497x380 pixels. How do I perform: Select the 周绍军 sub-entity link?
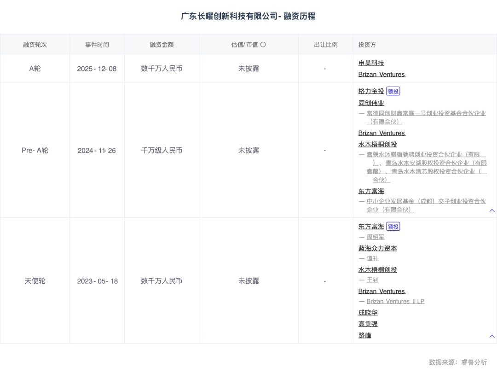click(375, 237)
